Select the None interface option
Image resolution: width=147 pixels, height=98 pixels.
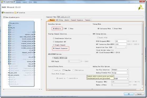click(69, 29)
